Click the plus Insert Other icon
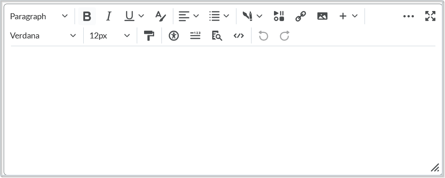This screenshot has height=178, width=445. point(343,16)
